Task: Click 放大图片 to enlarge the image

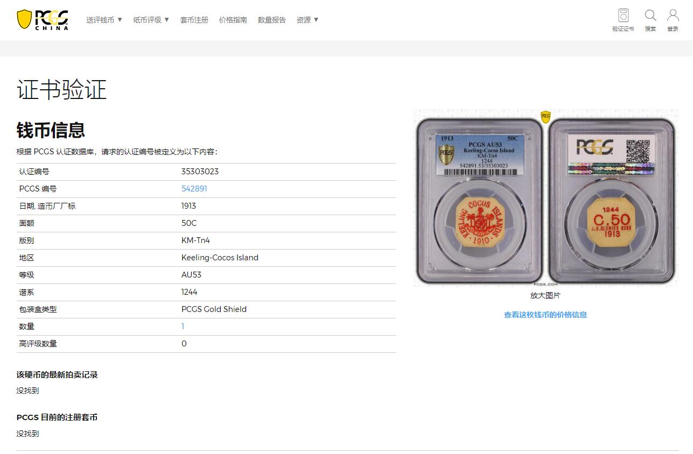Action: (x=545, y=295)
